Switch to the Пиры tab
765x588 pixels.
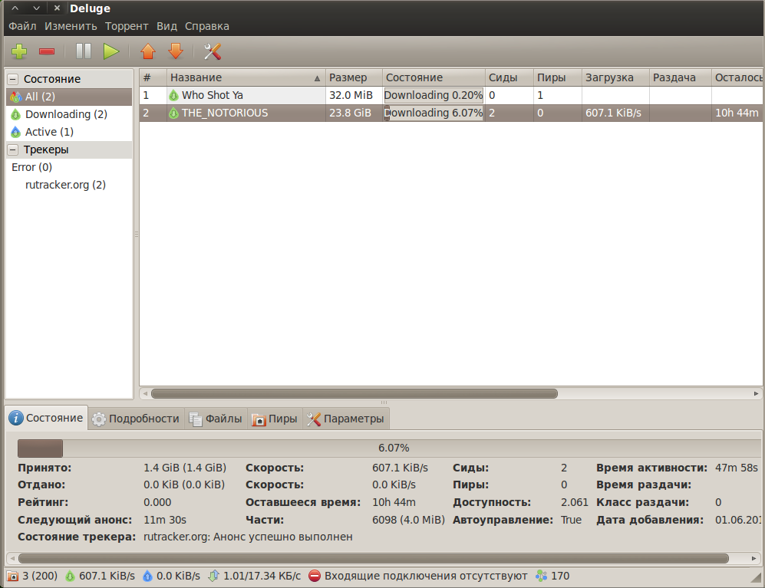pos(275,419)
